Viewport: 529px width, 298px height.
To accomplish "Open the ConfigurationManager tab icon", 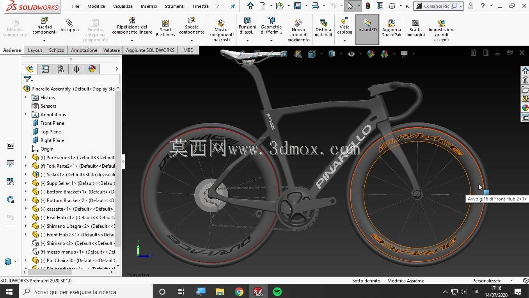I will point(60,69).
